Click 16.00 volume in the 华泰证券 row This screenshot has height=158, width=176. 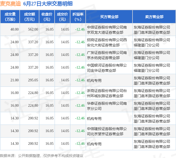[x=14, y=106]
